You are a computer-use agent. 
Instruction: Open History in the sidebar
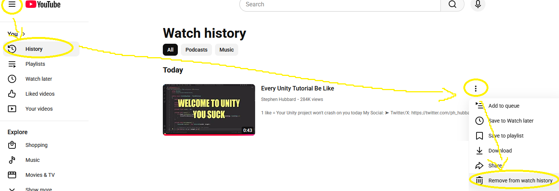click(x=41, y=49)
